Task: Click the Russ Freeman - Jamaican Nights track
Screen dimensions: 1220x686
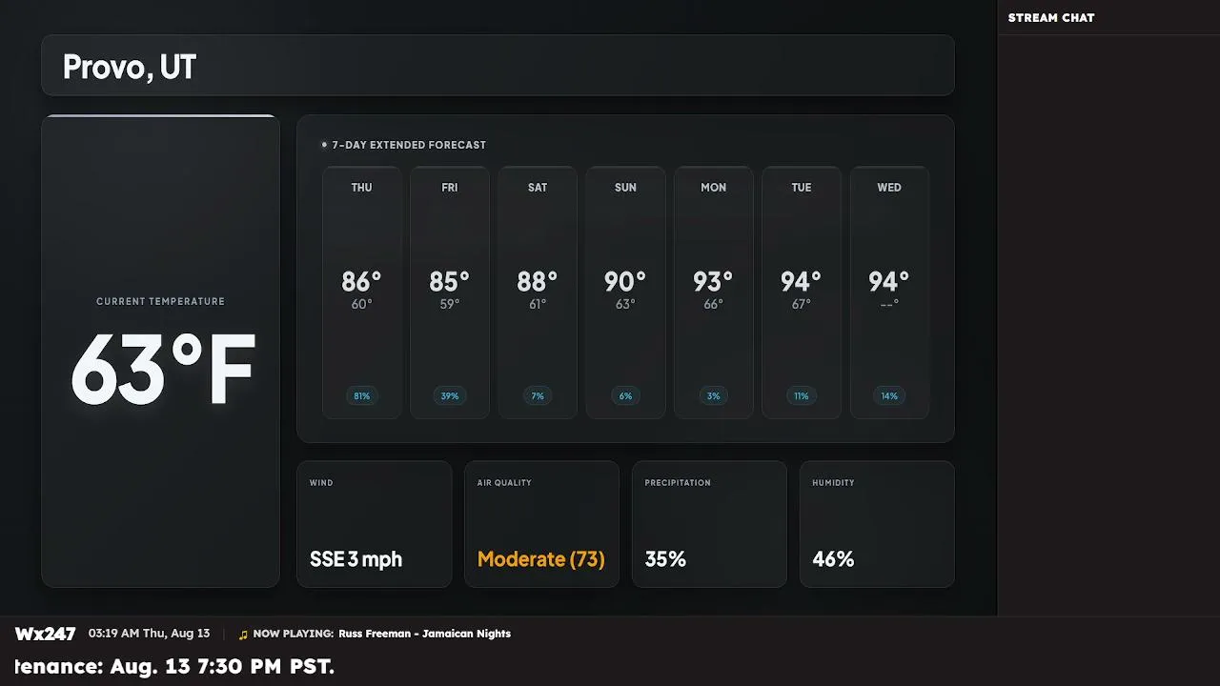Action: pyautogui.click(x=424, y=634)
